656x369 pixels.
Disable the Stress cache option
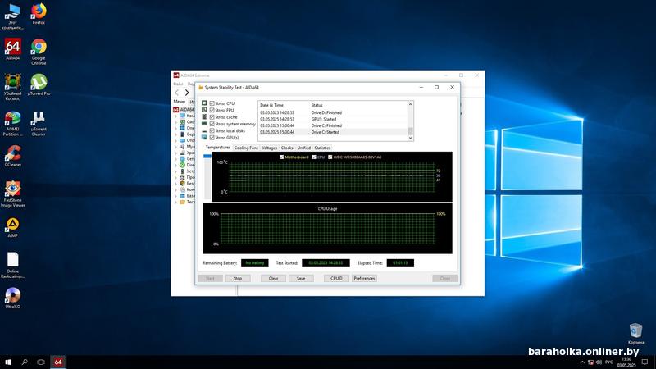click(212, 117)
